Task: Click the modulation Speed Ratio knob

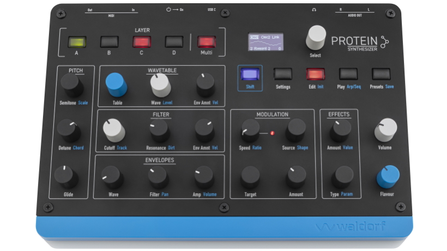Action: point(251,131)
